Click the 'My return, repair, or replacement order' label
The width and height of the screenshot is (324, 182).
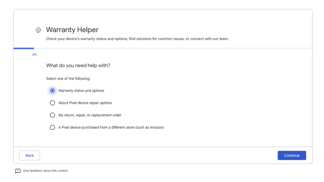[x=90, y=115]
